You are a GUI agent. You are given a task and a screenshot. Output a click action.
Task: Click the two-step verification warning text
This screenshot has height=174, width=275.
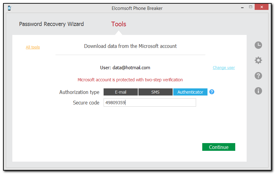tap(130, 80)
